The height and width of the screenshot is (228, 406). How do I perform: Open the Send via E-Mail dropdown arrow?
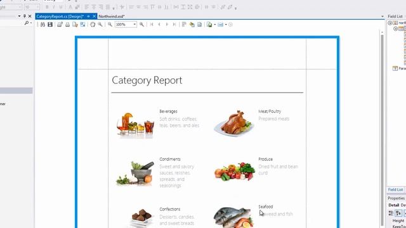226,25
